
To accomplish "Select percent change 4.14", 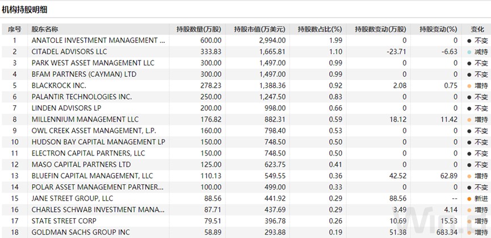I will point(451,210).
